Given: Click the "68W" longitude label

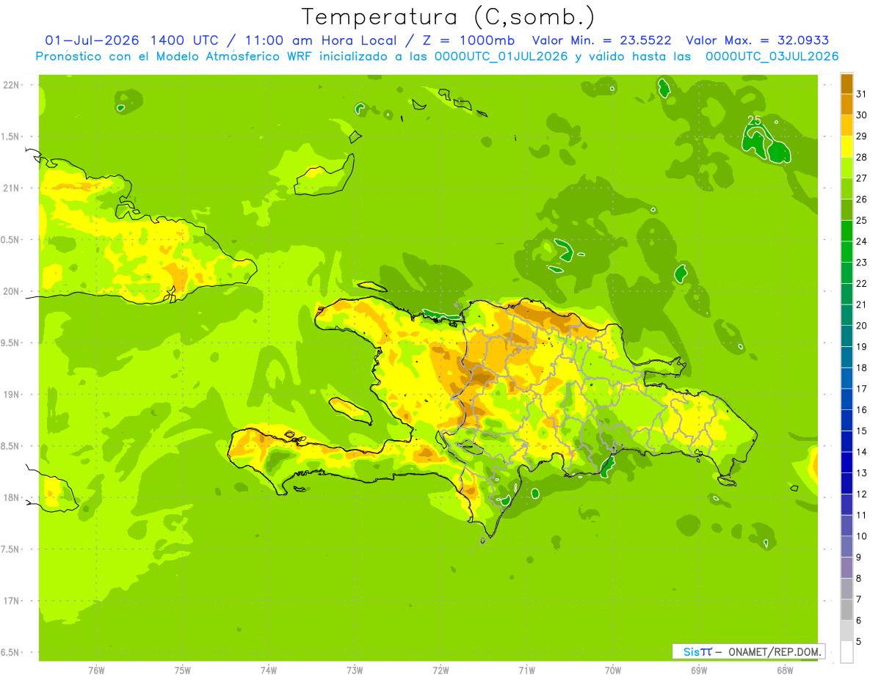Looking at the screenshot, I should [785, 670].
